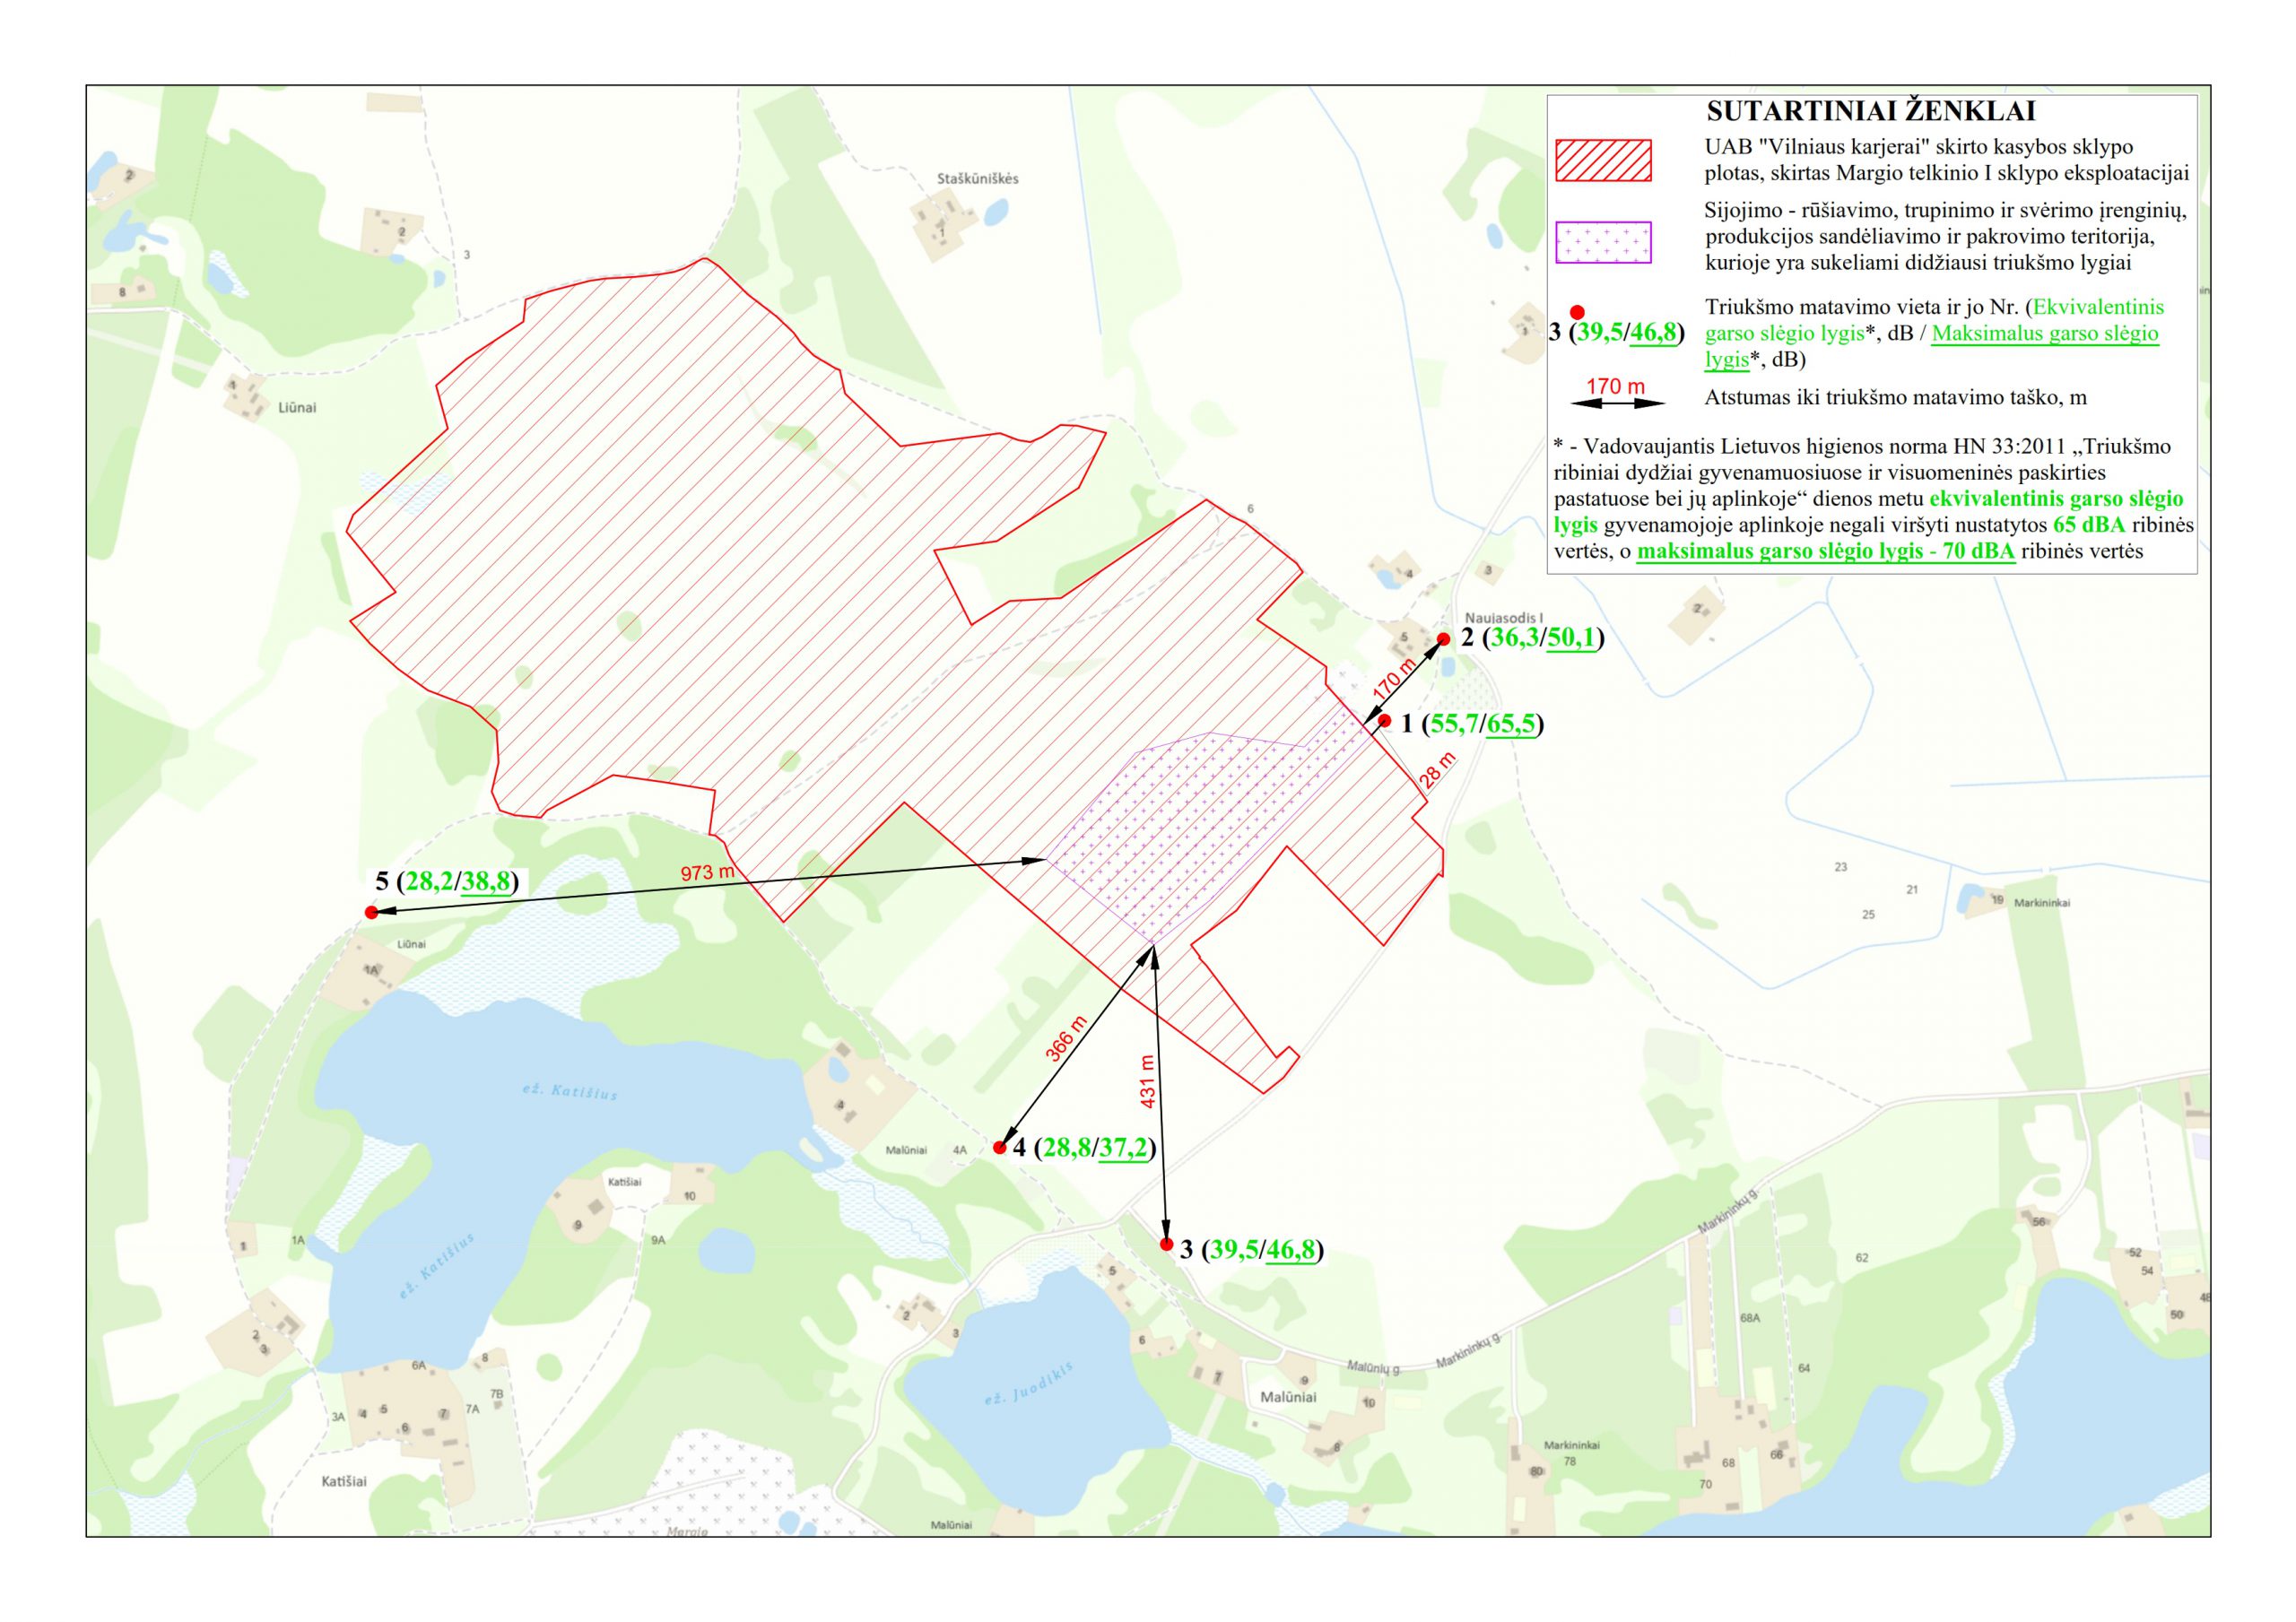Image resolution: width=2296 pixels, height=1622 pixels.
Task: Click the 973 m distance label
Action: (x=707, y=872)
